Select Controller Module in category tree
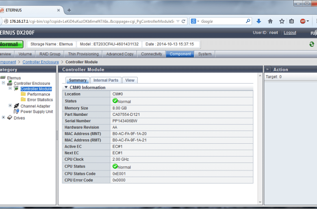Viewport: 317px width, 209px height. pos(36,89)
